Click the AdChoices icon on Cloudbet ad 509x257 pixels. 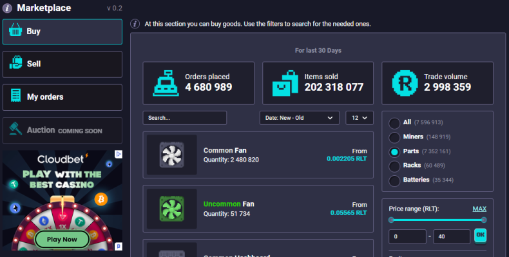point(119,154)
